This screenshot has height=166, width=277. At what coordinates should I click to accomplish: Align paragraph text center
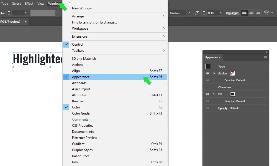251,13
